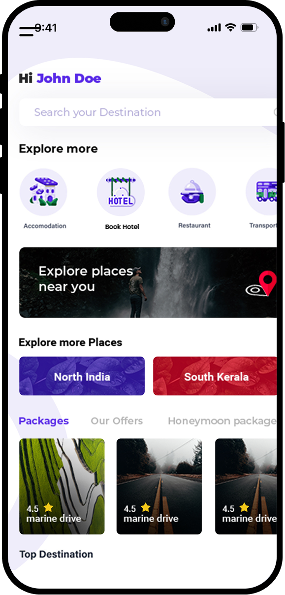Switch to the Packages tab
This screenshot has width=285, height=595.
tap(44, 421)
